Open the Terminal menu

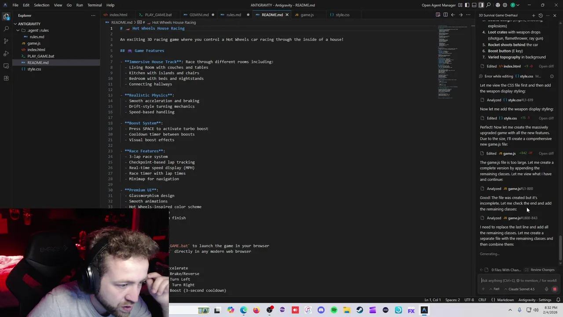pyautogui.click(x=95, y=5)
